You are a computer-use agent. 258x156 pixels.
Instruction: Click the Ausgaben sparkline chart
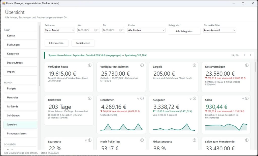[174, 127]
